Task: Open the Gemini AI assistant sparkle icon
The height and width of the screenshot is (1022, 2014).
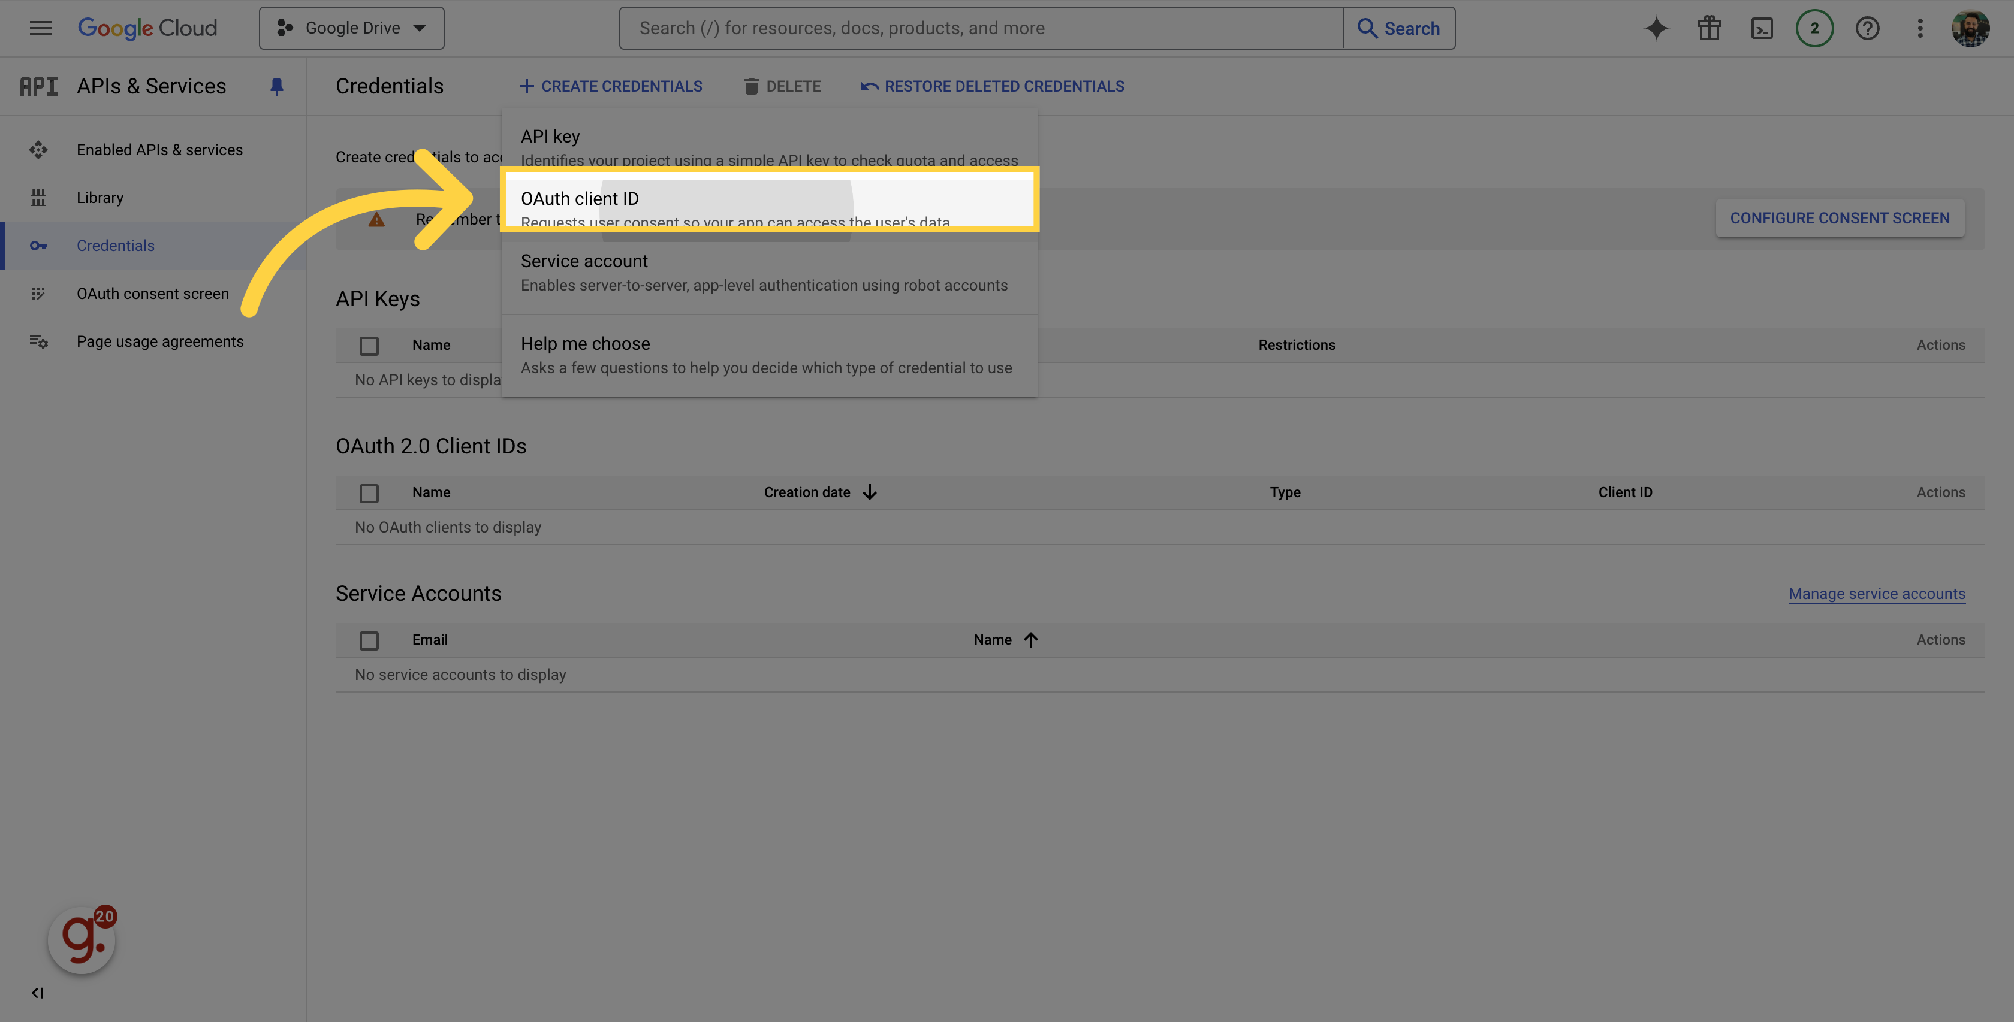Action: click(1656, 28)
